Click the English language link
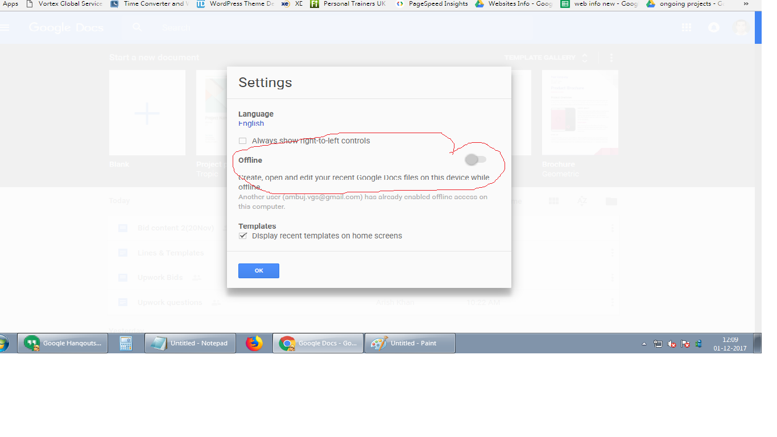 251,123
